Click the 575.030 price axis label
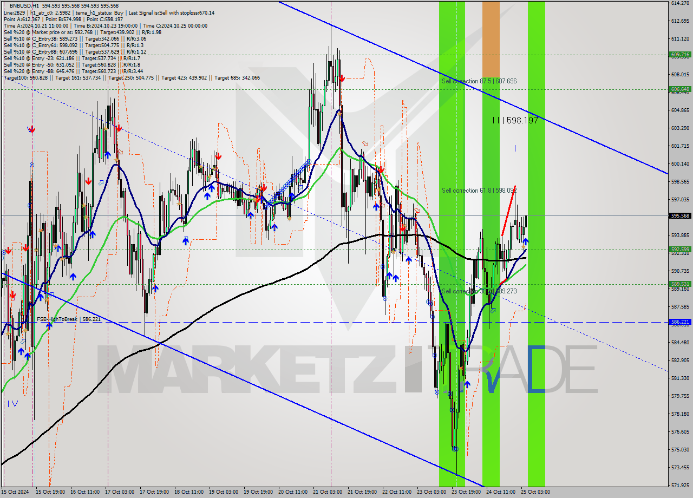693x498 pixels. (680, 449)
